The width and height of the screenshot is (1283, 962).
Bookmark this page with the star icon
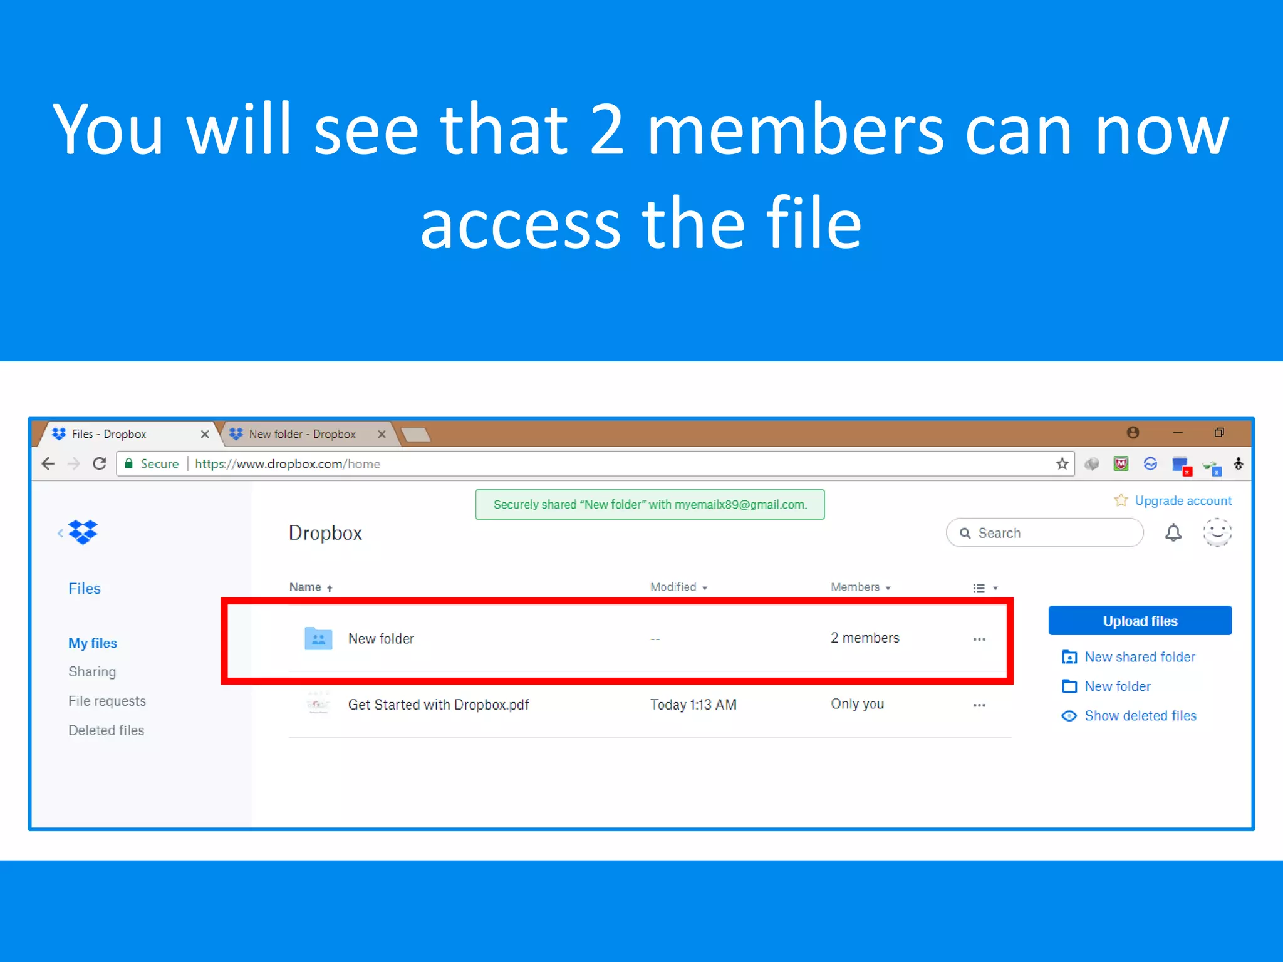click(1062, 463)
